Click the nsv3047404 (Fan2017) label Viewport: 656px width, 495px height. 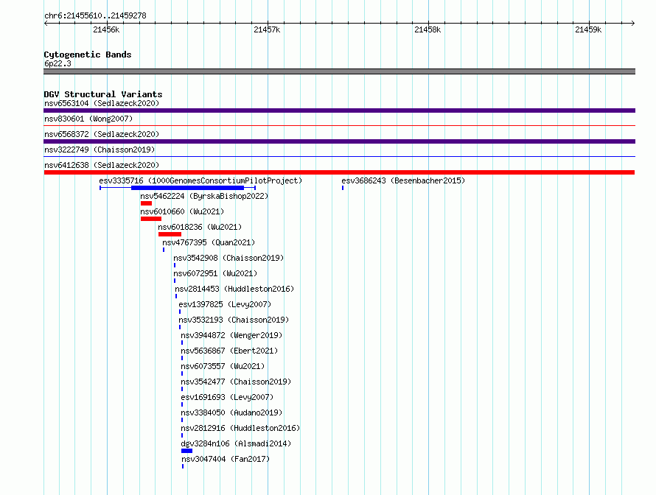(x=226, y=459)
